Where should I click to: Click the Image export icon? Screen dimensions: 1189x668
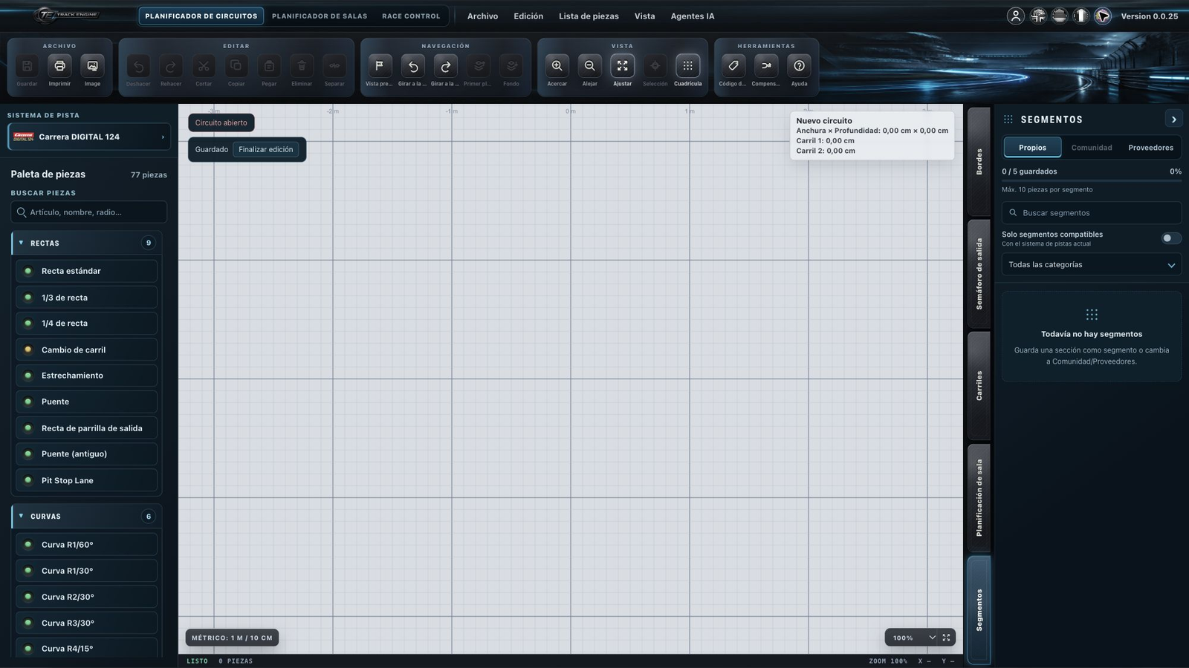92,66
